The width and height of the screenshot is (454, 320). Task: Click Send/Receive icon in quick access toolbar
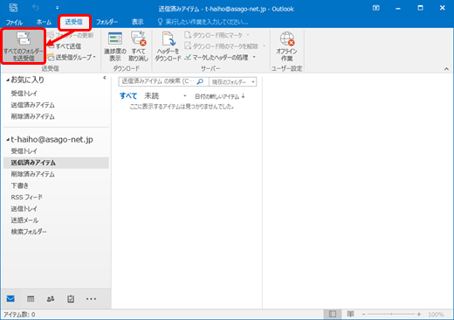coord(13,8)
